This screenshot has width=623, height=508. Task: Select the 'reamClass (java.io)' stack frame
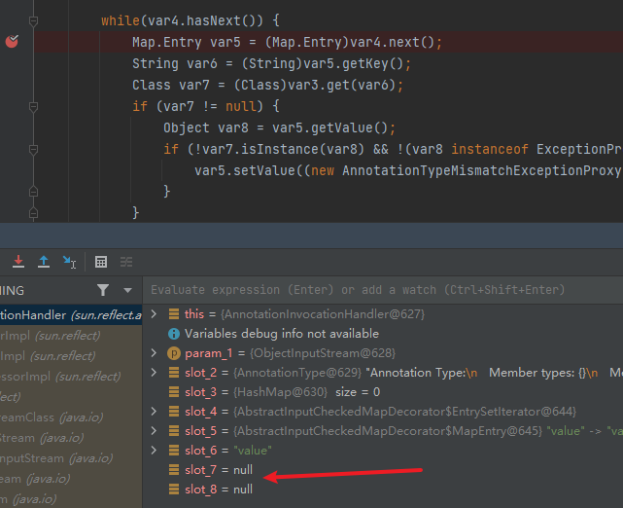(x=71, y=417)
